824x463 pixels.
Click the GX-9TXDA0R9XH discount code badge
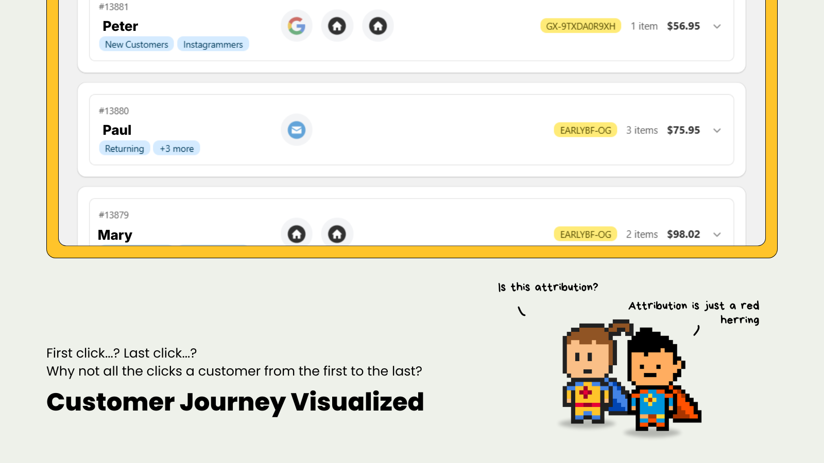tap(580, 26)
